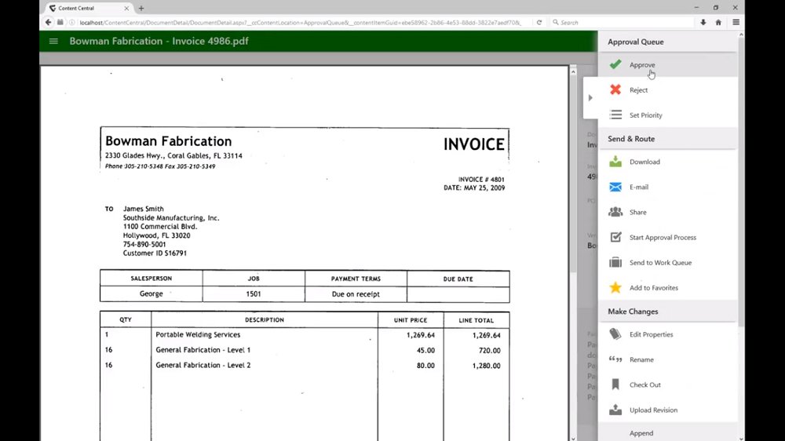Click the Set Priority list icon
This screenshot has height=441, width=785.
(x=615, y=115)
